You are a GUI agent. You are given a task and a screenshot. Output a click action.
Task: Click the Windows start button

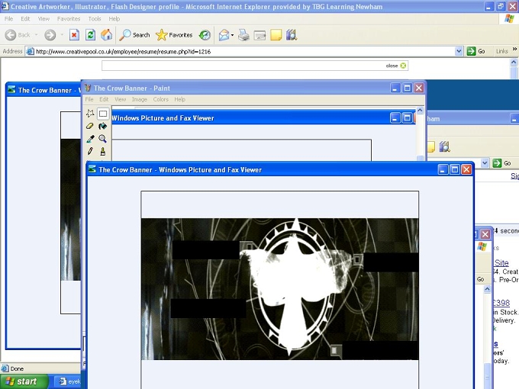pyautogui.click(x=22, y=381)
